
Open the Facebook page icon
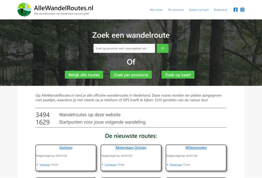pyautogui.click(x=235, y=10)
